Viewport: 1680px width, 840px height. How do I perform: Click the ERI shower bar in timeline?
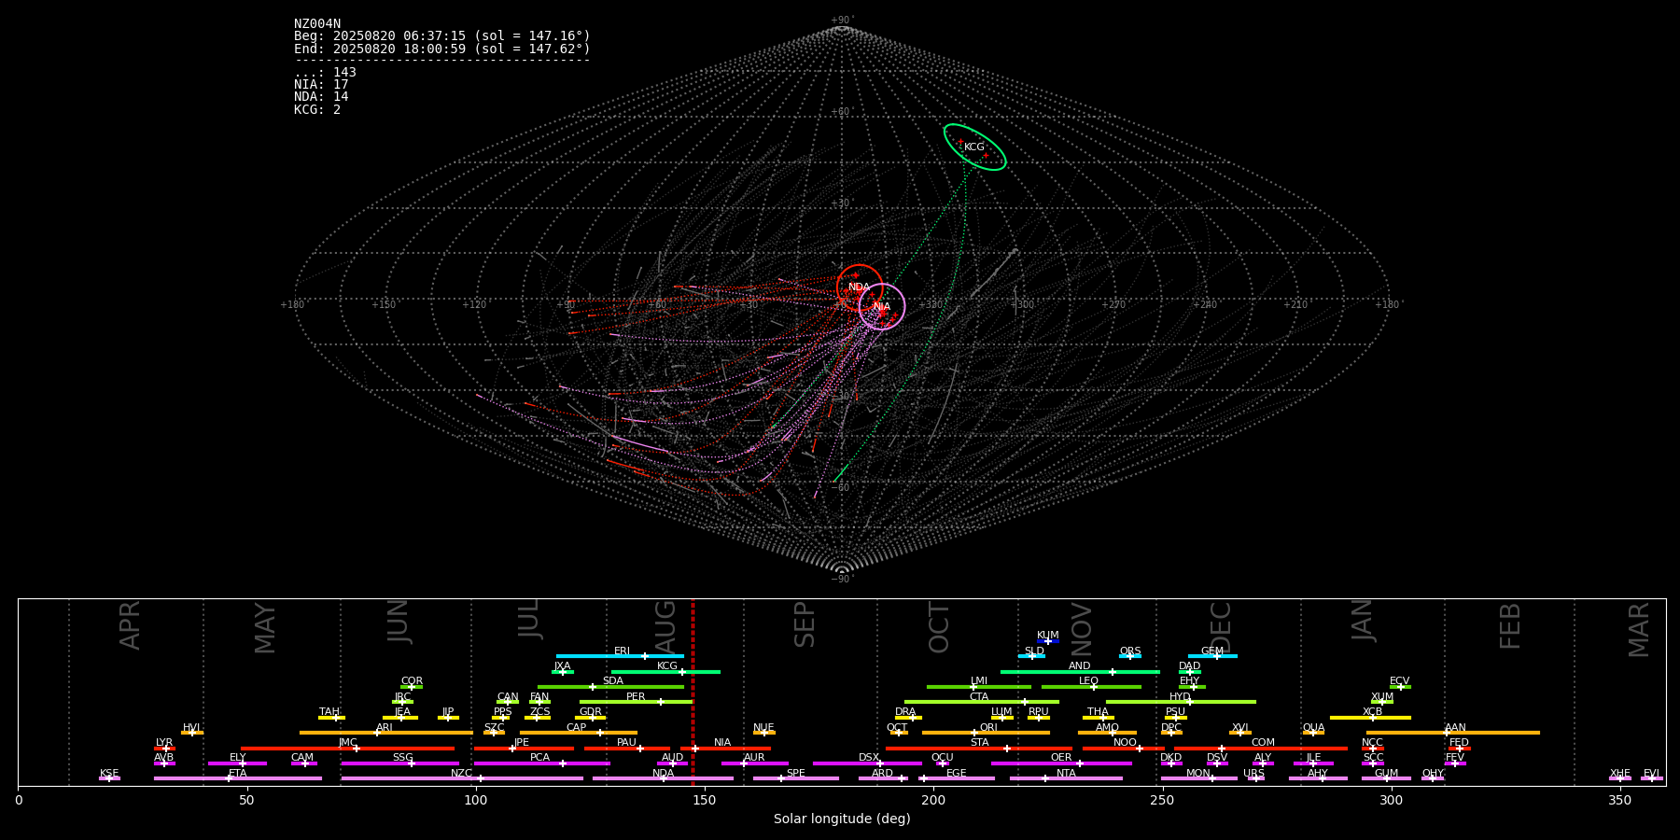[620, 656]
